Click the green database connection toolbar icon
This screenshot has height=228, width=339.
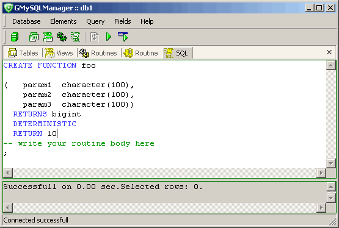pos(15,37)
